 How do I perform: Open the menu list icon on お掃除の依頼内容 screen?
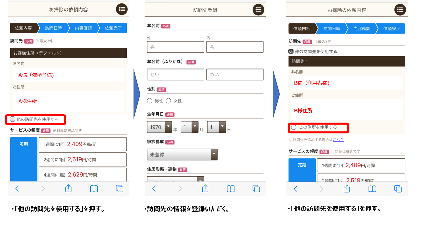[122, 9]
